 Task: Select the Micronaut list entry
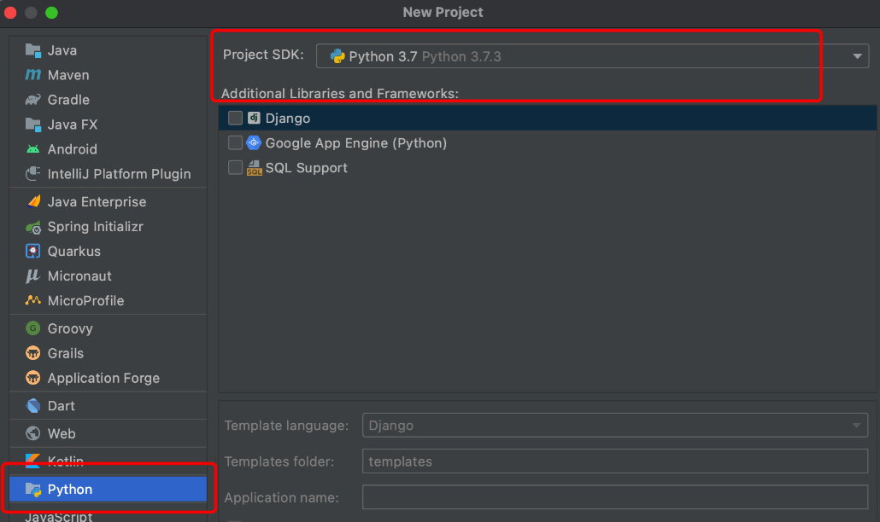pyautogui.click(x=108, y=276)
